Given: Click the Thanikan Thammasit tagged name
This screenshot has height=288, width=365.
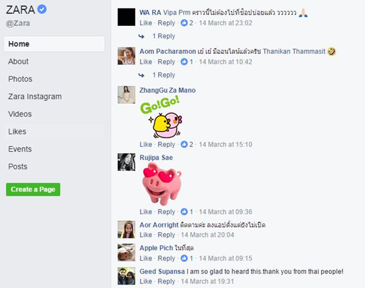Looking at the screenshot, I should [294, 51].
